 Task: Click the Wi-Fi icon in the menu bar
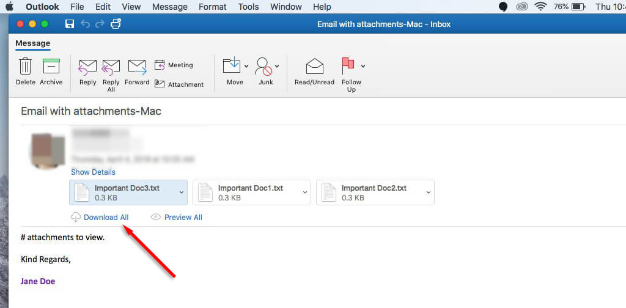pyautogui.click(x=540, y=7)
